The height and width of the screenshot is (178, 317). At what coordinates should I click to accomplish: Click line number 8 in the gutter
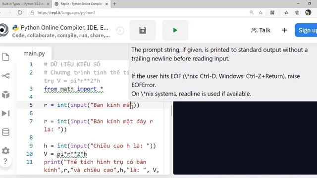[31, 137]
